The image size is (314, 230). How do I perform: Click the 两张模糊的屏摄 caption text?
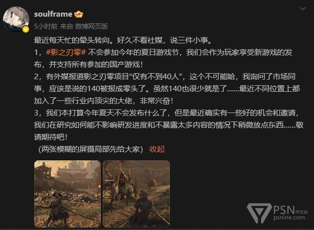[x=91, y=149]
